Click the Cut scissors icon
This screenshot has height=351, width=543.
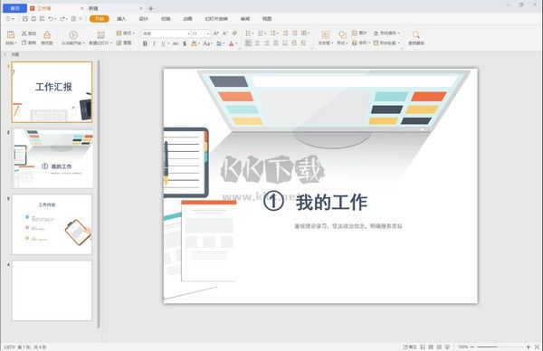pyautogui.click(x=24, y=33)
